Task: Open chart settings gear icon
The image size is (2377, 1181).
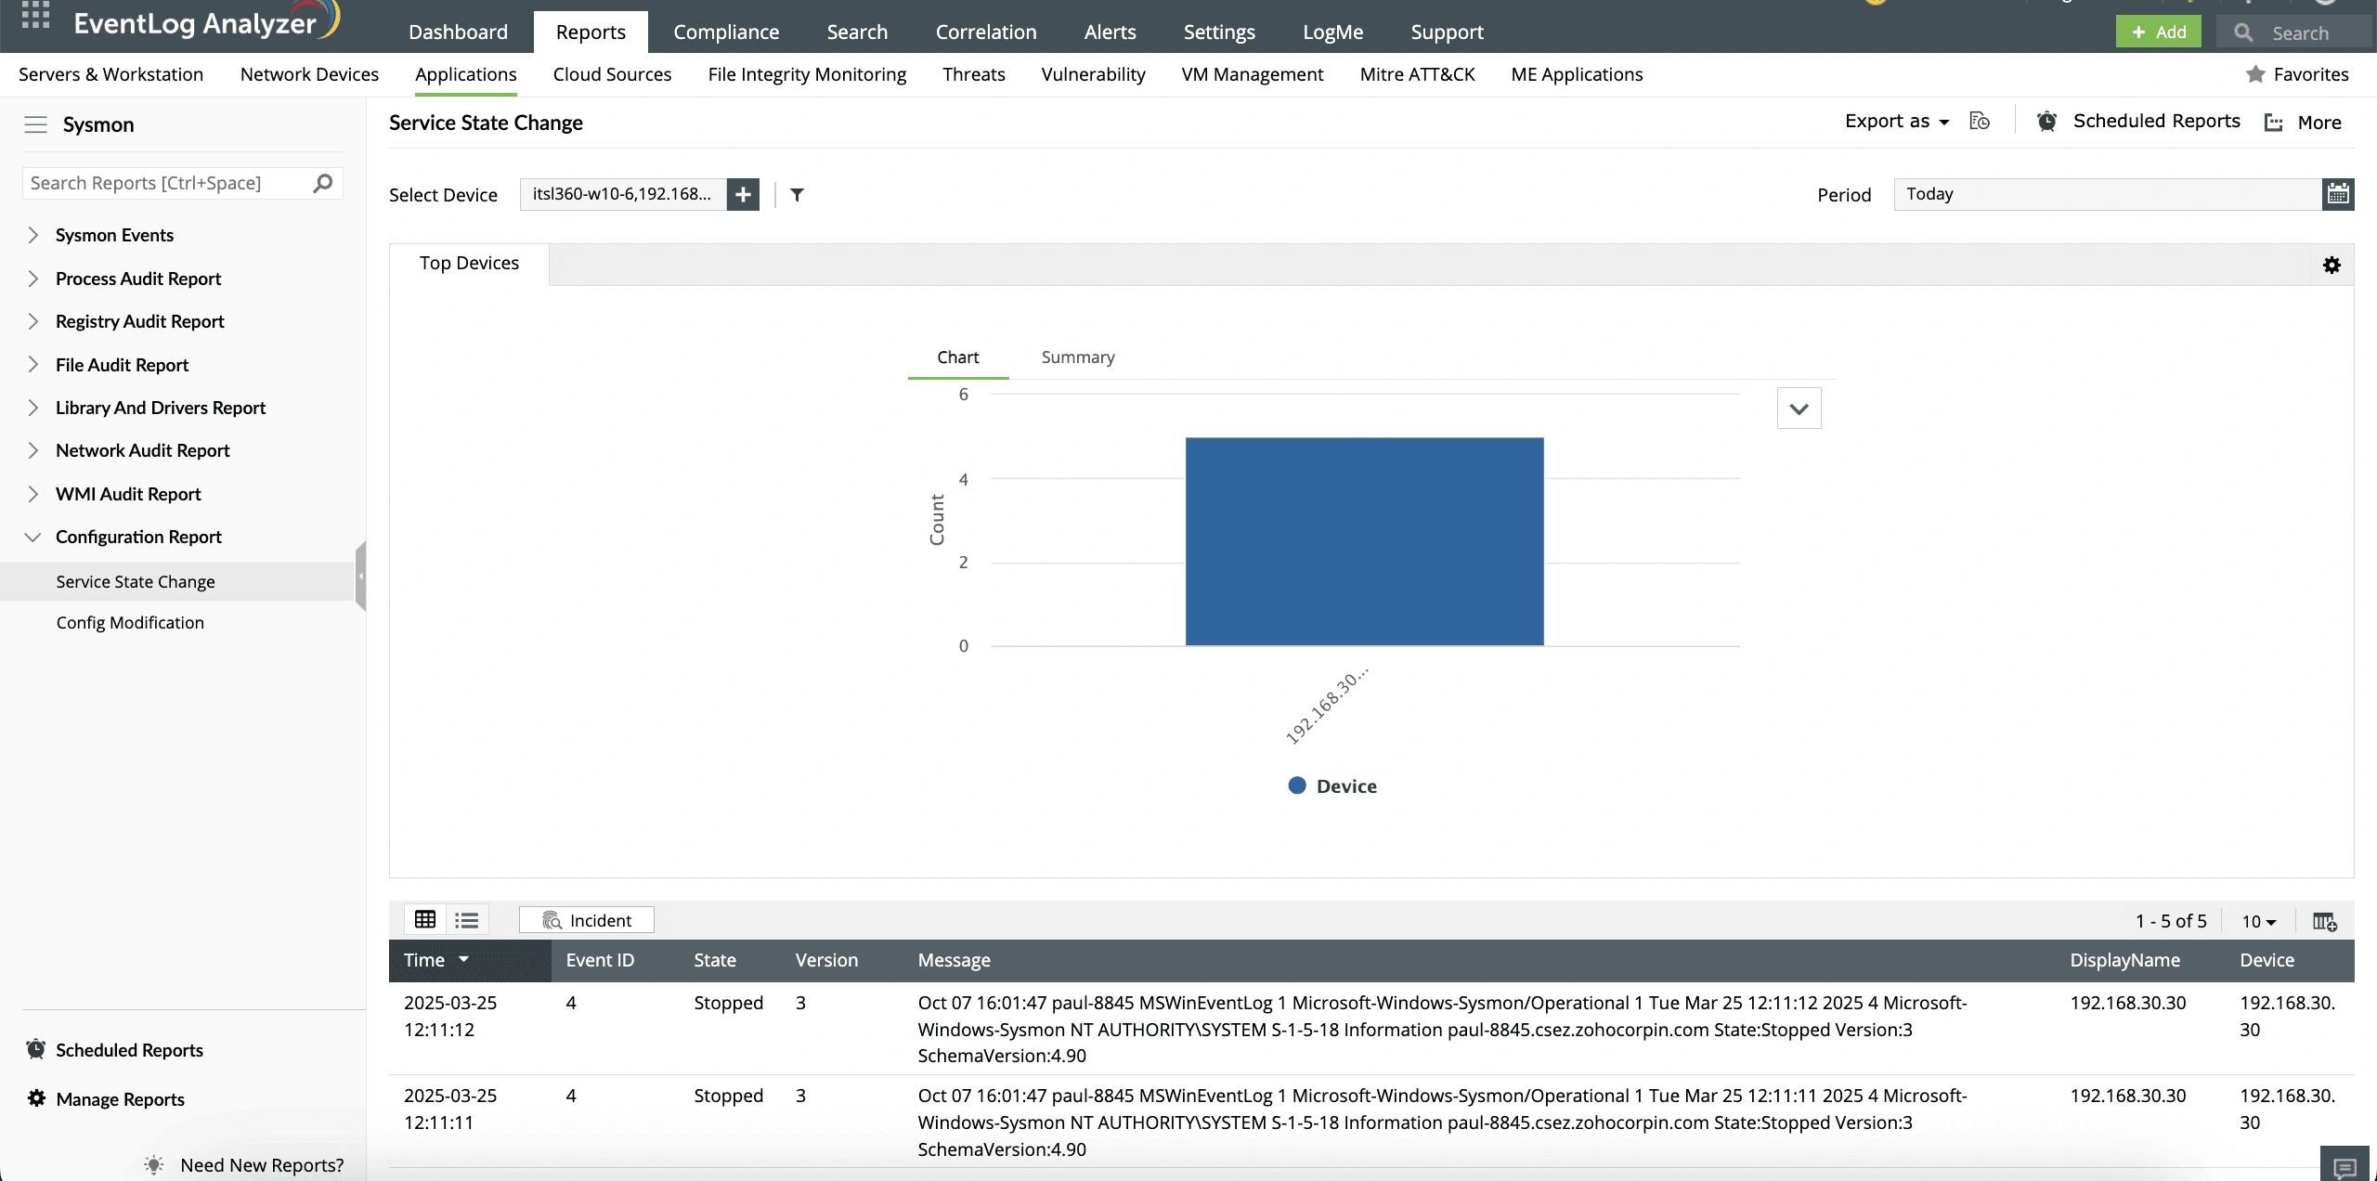Action: click(x=2332, y=266)
